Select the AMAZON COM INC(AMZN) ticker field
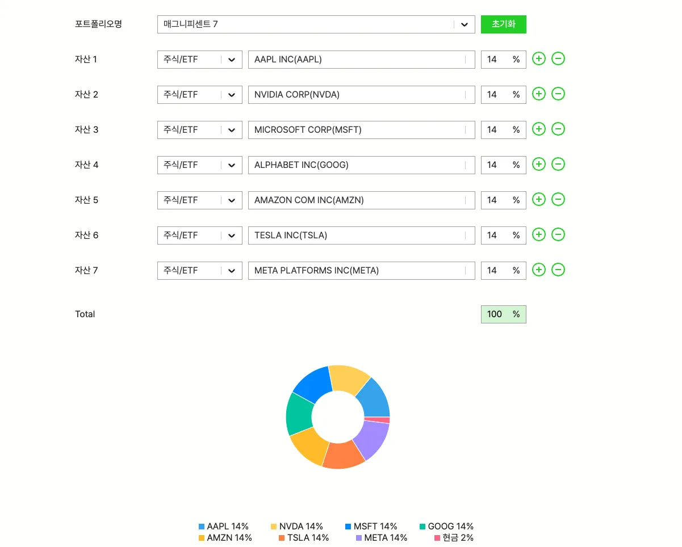682x547 pixels. [x=362, y=200]
